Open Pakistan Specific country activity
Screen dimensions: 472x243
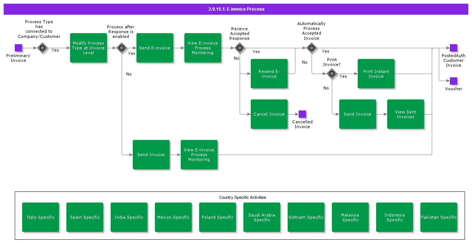pos(439,217)
